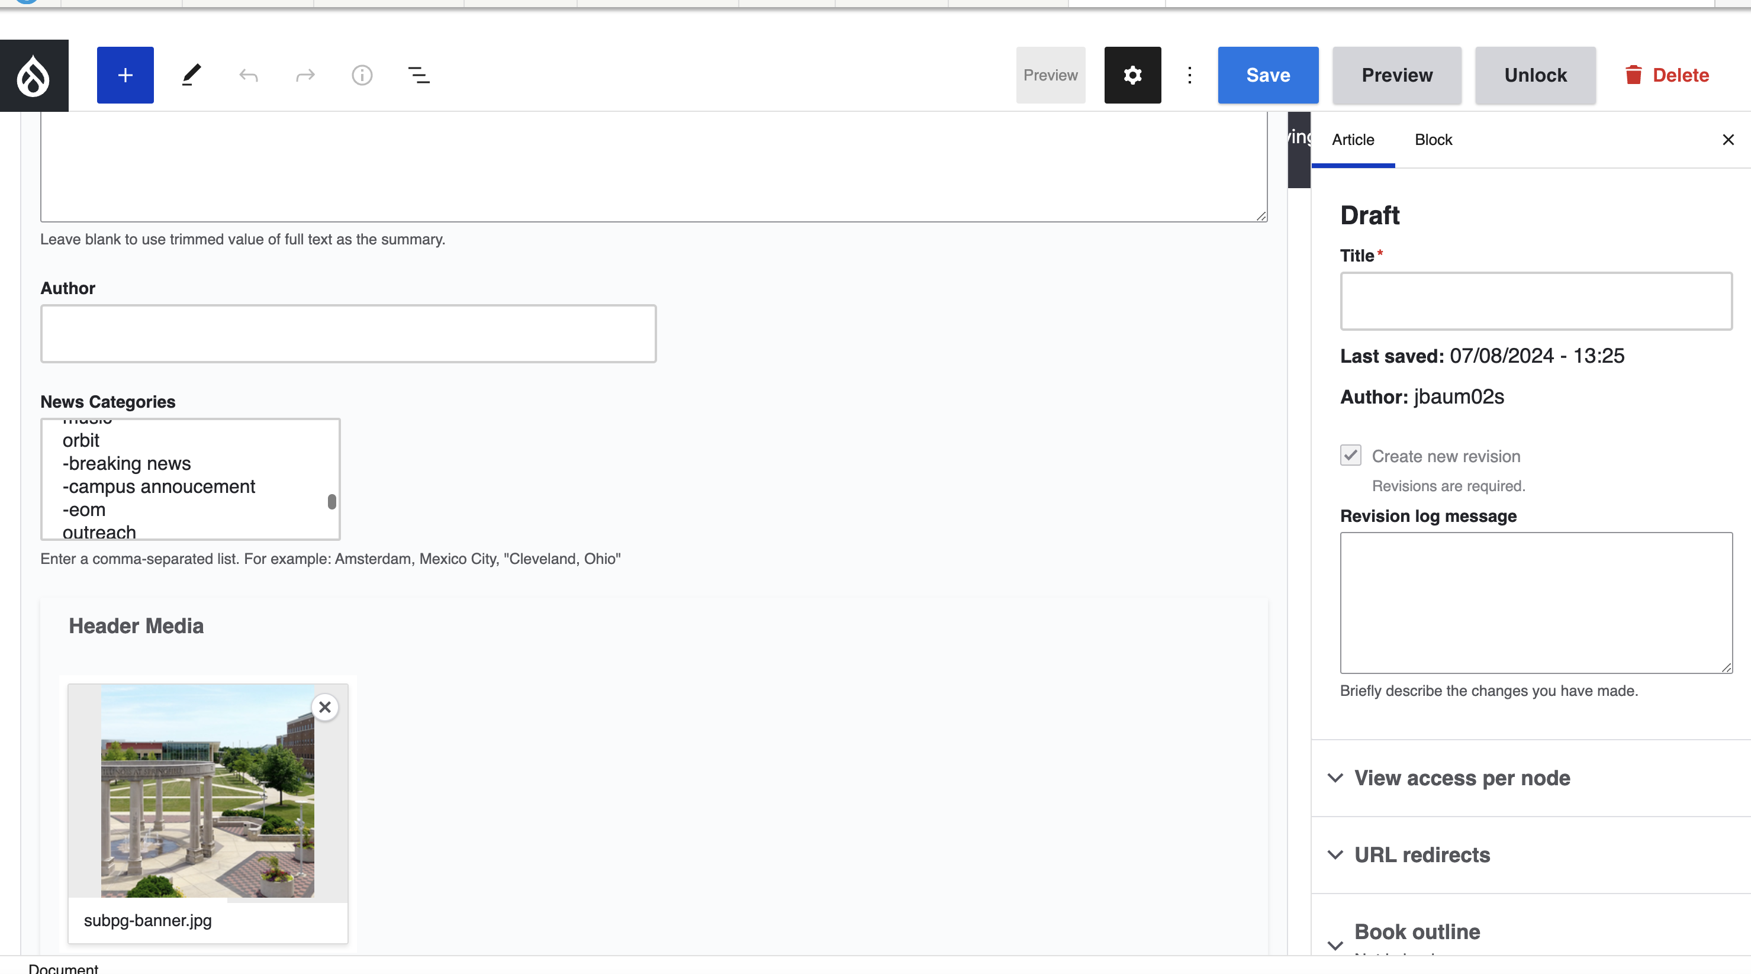
Task: Click the small grey Preview button
Action: [1050, 75]
